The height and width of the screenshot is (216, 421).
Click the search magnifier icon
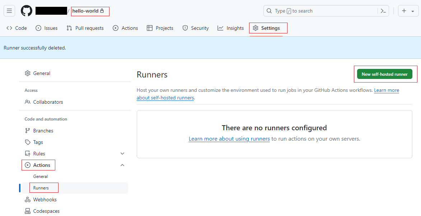[269, 11]
